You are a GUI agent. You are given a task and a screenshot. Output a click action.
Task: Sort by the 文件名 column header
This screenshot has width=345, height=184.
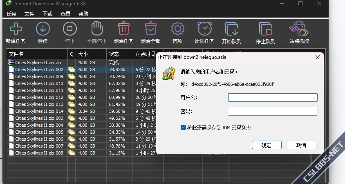coord(37,54)
